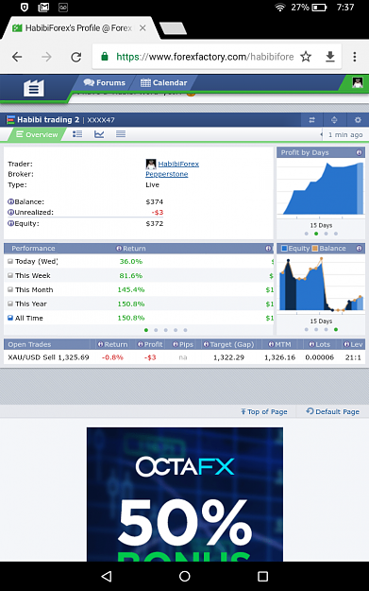Select second dot under Profit by Days chart

pyautogui.click(x=316, y=234)
